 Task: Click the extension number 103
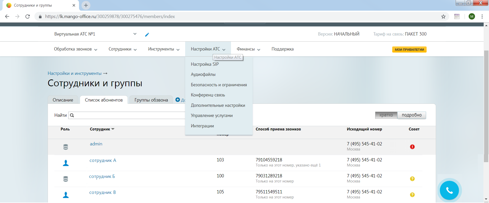click(x=220, y=160)
